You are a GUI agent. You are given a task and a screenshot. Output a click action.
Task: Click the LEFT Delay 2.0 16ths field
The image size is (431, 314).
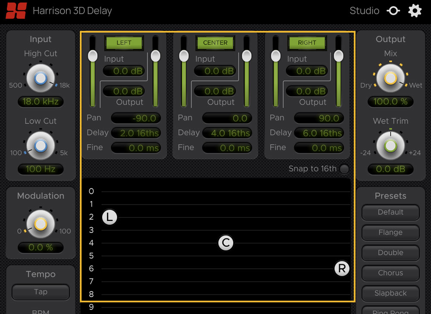coord(136,133)
